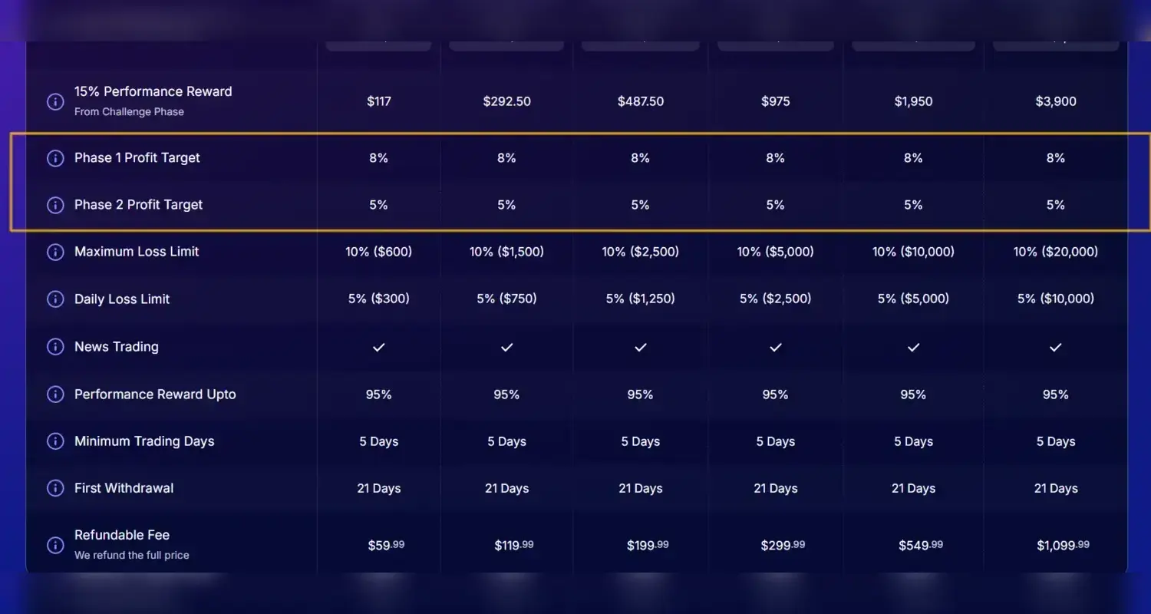Click Minimum Trading Days info icon

[55, 441]
